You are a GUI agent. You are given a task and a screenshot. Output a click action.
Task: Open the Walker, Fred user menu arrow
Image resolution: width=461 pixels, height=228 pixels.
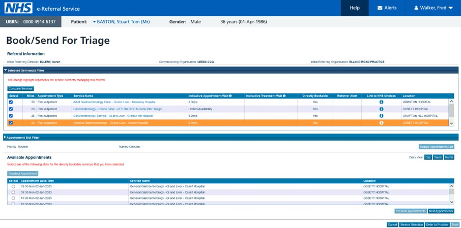[x=451, y=8]
